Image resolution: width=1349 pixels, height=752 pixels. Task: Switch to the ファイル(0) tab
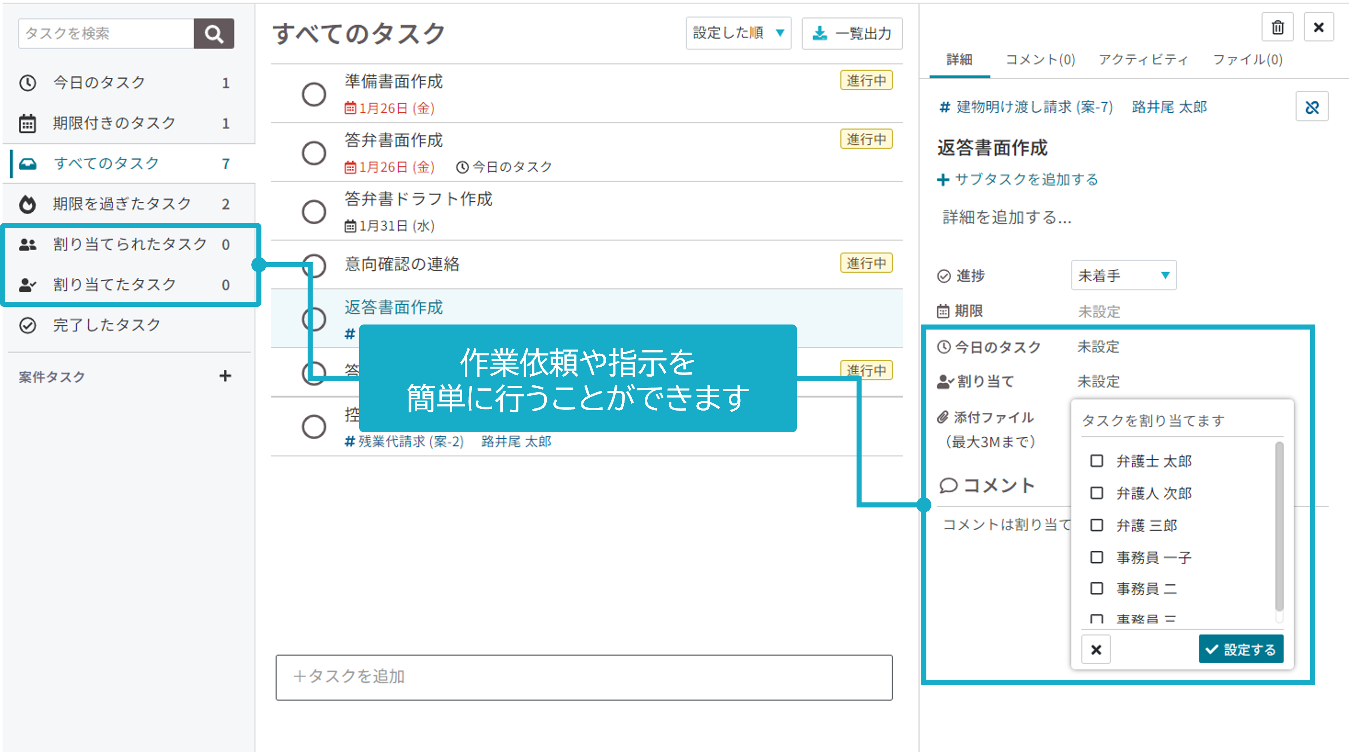(1247, 60)
